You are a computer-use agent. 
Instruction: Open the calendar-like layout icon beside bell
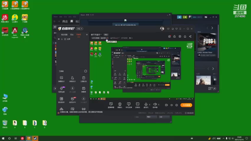pyautogui.click(x=180, y=36)
